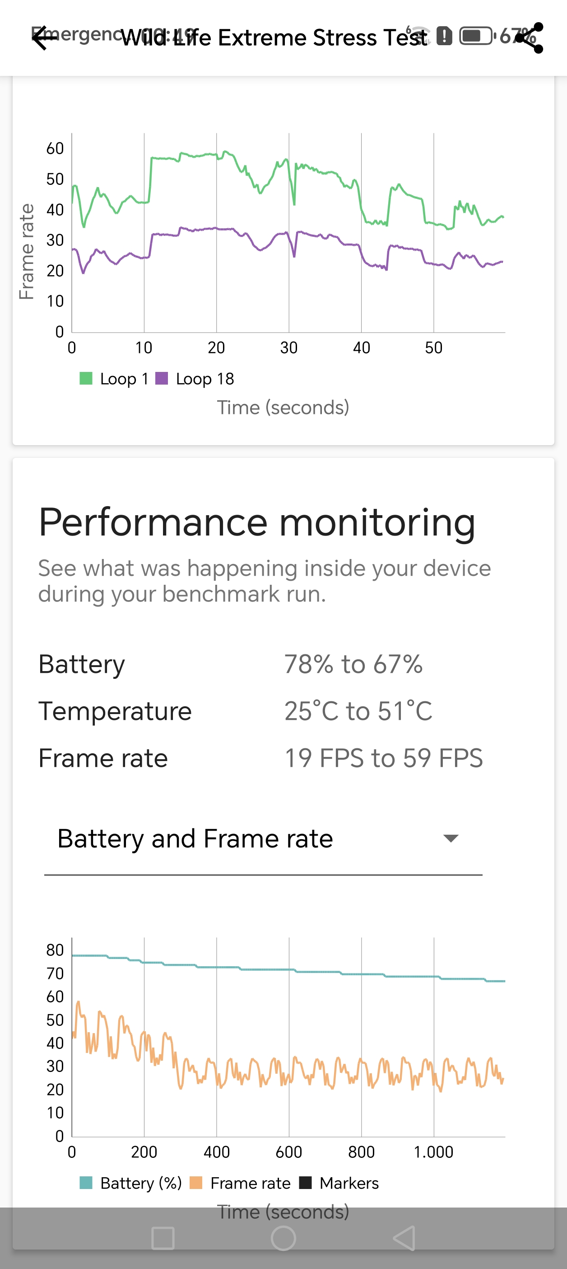The height and width of the screenshot is (1269, 567).
Task: Click the dropdown arrow beside chart selector
Action: click(x=451, y=838)
